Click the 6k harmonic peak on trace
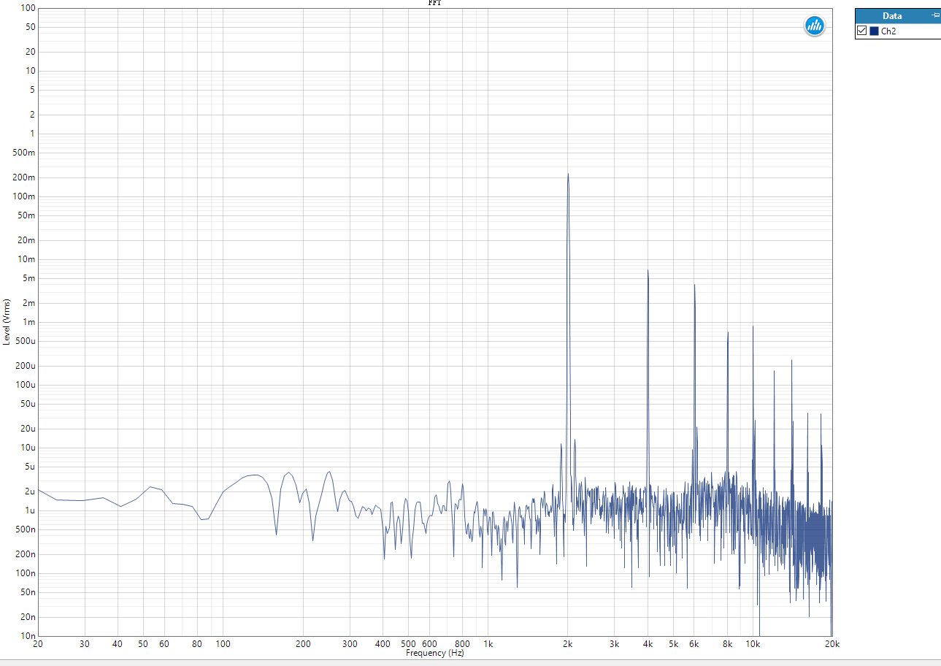 (694, 286)
